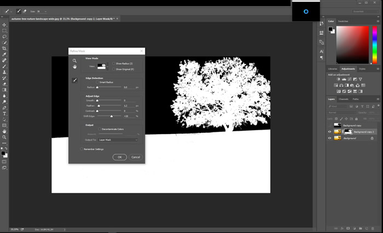Open the Character panel icon
The width and height of the screenshot is (383, 233).
[322, 51]
